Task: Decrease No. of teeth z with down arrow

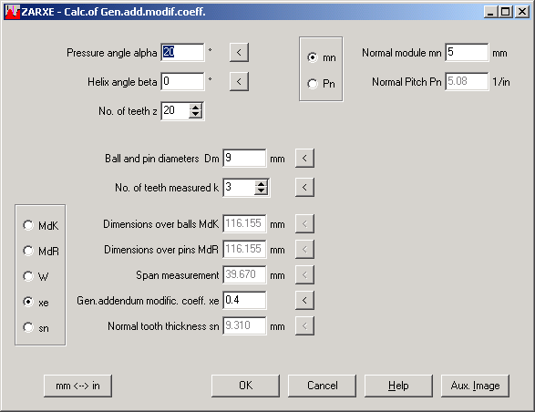Action: (195, 115)
